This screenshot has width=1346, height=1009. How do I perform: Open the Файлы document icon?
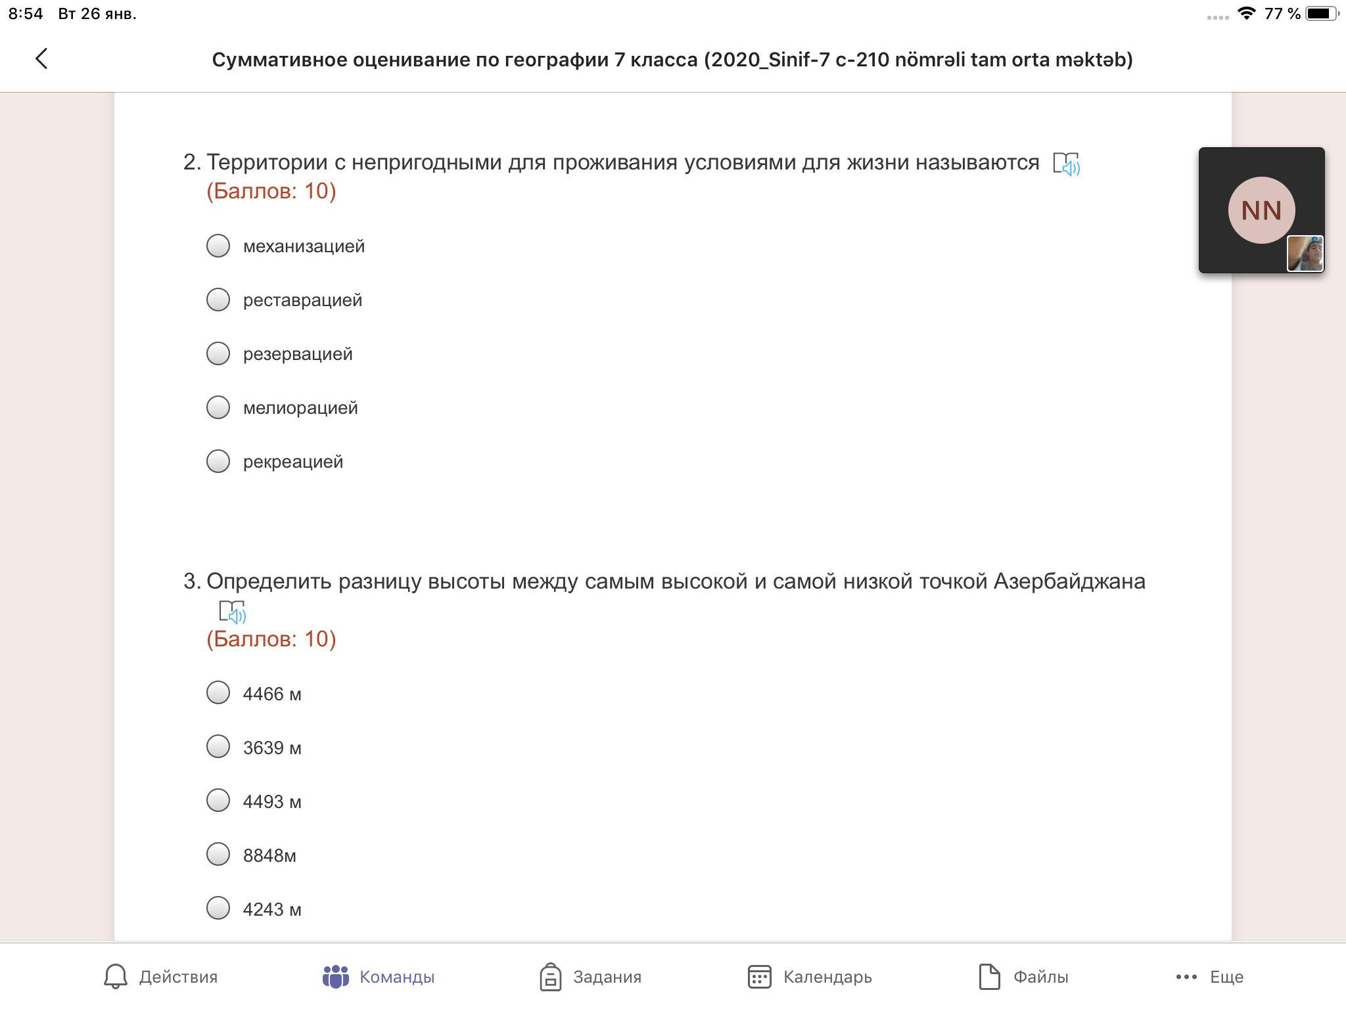point(989,976)
